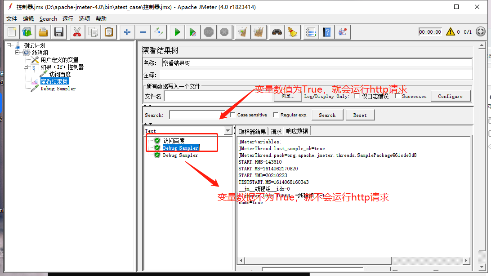Collapse the 如果 (If) 控制器 node
This screenshot has width=491, height=276.
(x=26, y=67)
